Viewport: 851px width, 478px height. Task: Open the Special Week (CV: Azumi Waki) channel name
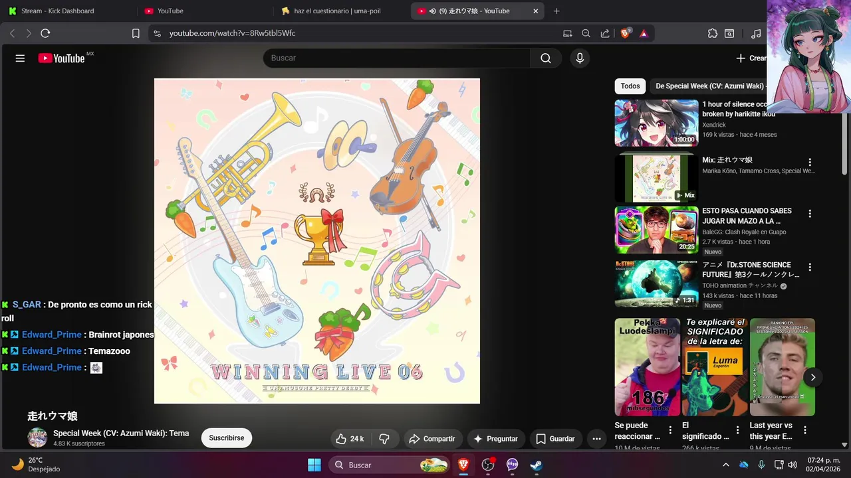[x=121, y=433]
